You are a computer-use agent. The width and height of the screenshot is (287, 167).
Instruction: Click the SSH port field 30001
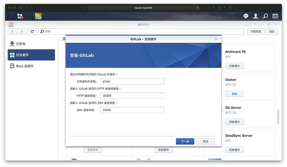[x=132, y=110]
